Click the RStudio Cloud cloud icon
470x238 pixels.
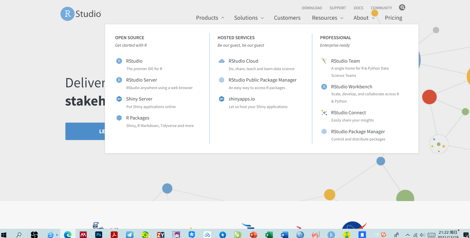(222, 61)
